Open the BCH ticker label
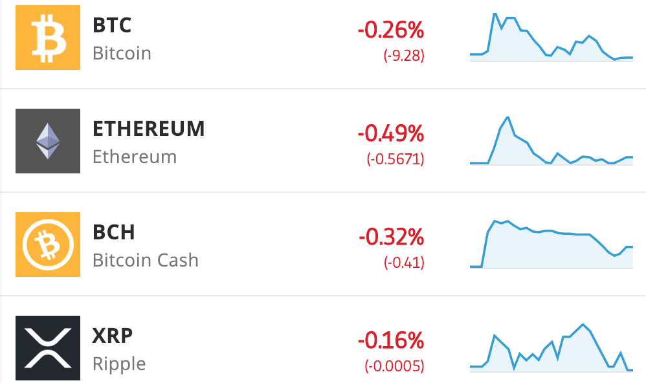 click(114, 232)
